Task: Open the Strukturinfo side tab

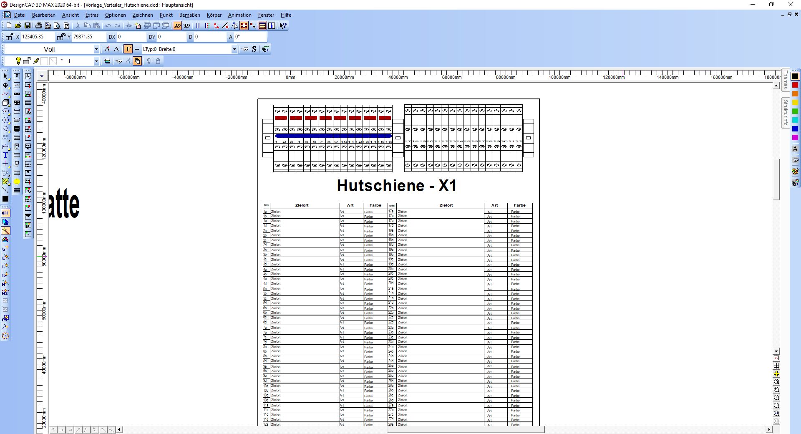Action: pyautogui.click(x=786, y=112)
